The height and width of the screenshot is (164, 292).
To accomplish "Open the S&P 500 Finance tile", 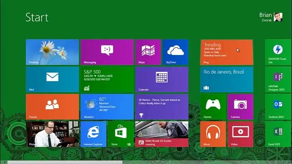I will 107,79.
